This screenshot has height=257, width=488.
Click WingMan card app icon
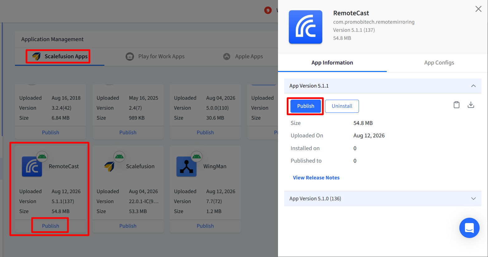(186, 167)
